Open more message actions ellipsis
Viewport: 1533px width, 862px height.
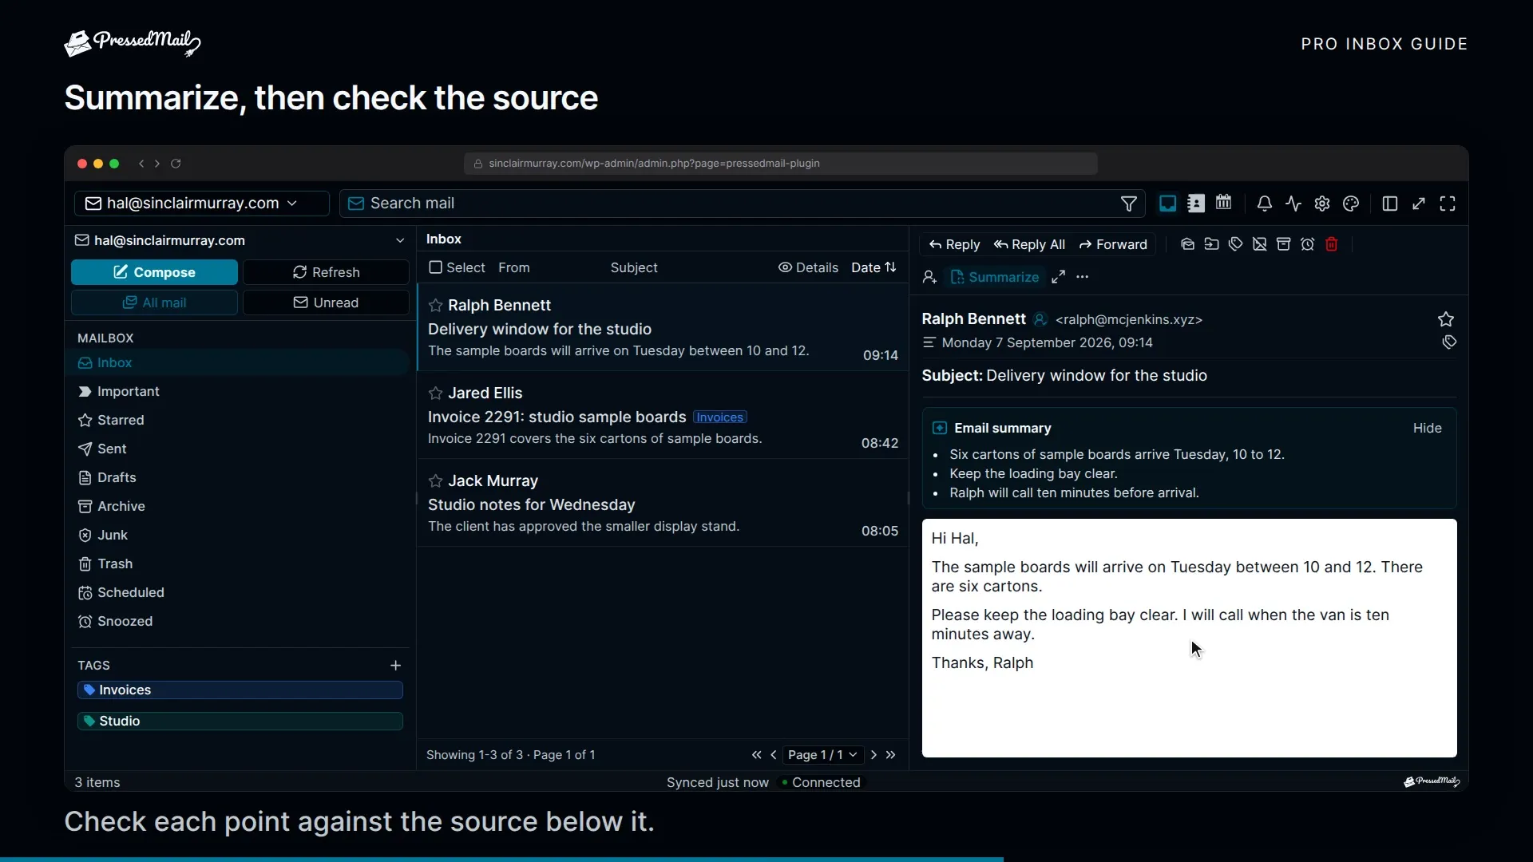(x=1082, y=277)
